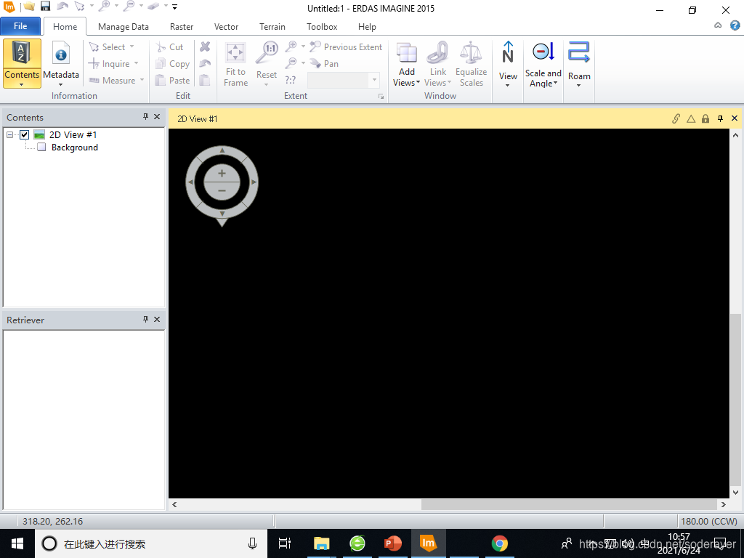Click zoom out minus on view navigation wheel
This screenshot has height=558, width=744.
222,191
